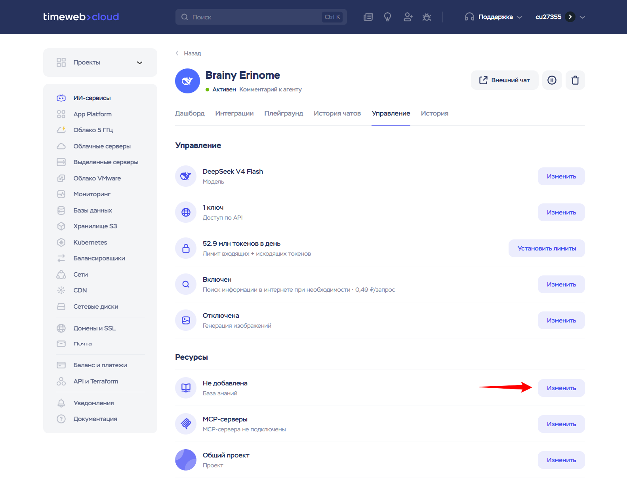Click the DeepSeek V4 Flash model name
Image resolution: width=627 pixels, height=482 pixels.
[x=233, y=171]
